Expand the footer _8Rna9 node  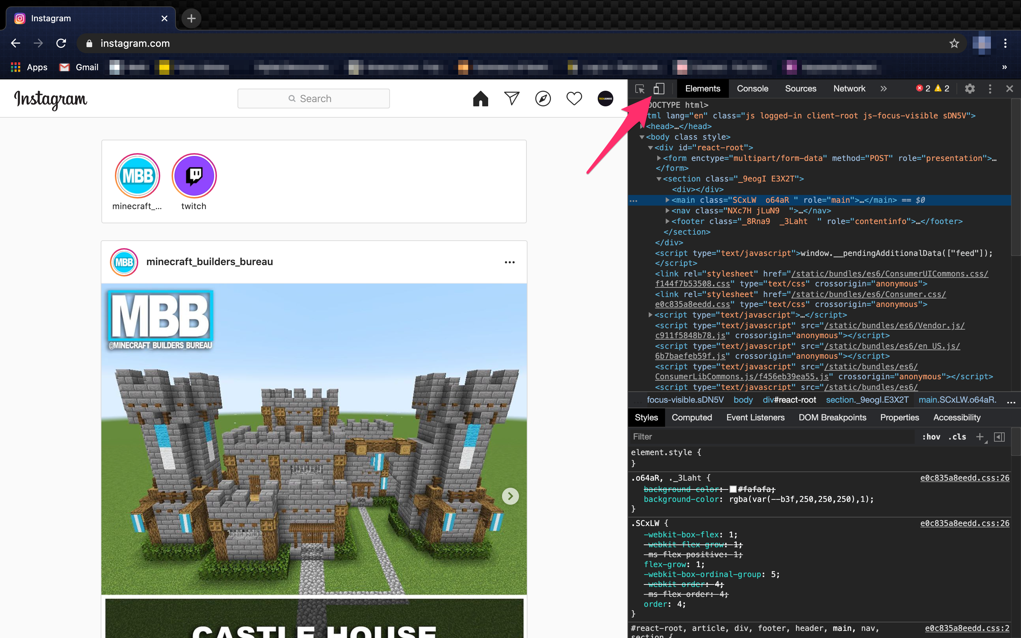pyautogui.click(x=668, y=221)
